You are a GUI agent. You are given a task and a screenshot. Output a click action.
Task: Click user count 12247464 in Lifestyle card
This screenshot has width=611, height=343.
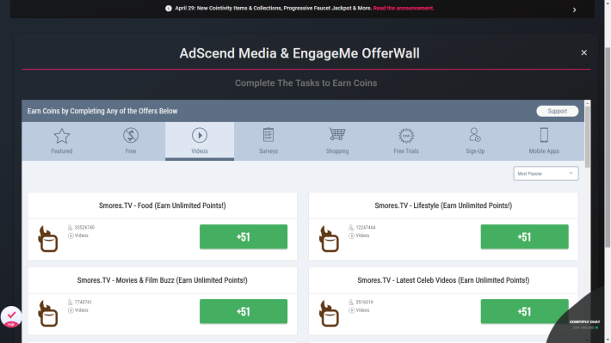366,227
